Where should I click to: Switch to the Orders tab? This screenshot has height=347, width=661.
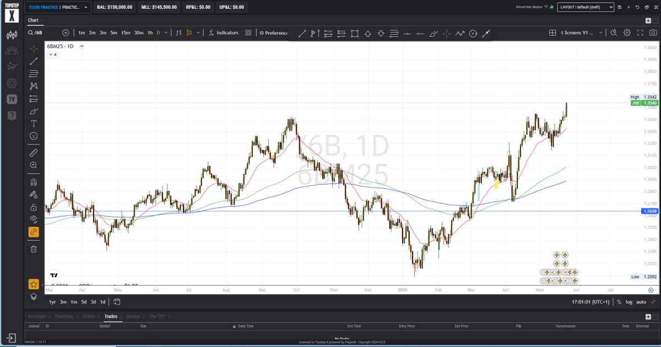(89, 316)
